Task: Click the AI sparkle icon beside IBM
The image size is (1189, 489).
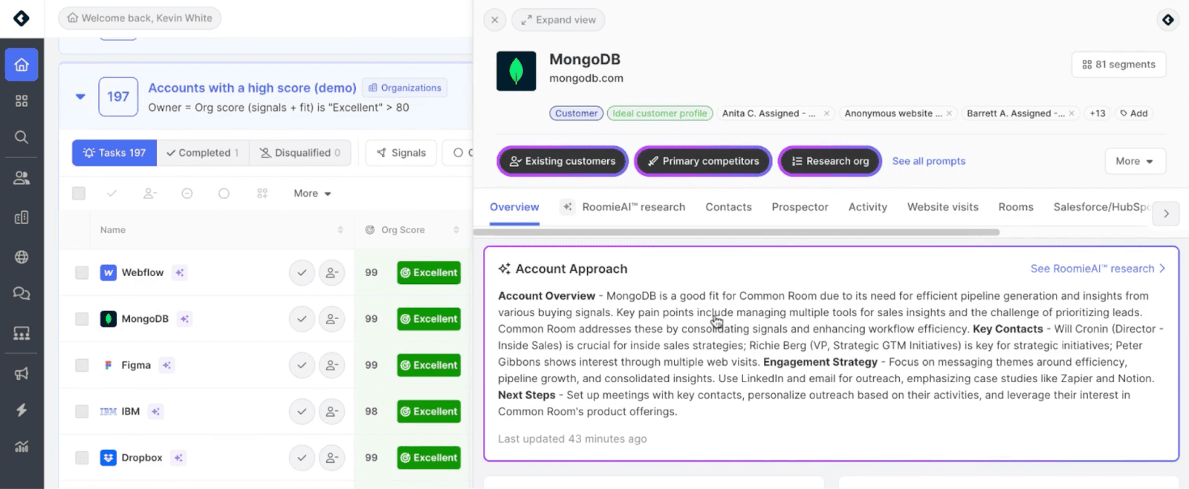Action: click(x=155, y=411)
